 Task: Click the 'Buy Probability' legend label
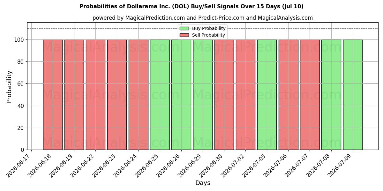[x=209, y=29]
